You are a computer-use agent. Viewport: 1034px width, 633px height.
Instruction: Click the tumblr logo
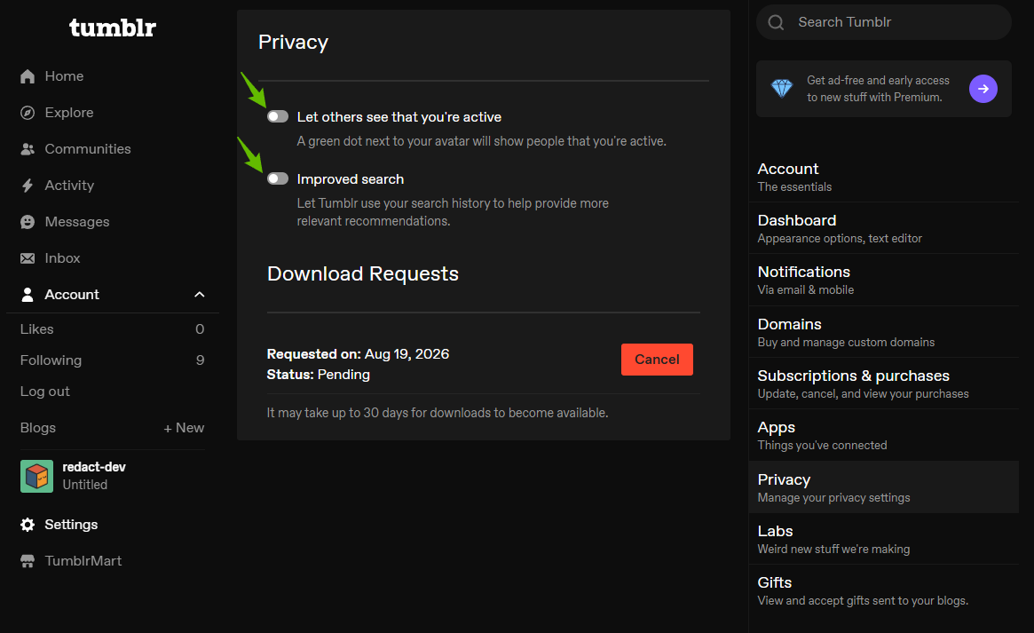click(113, 28)
